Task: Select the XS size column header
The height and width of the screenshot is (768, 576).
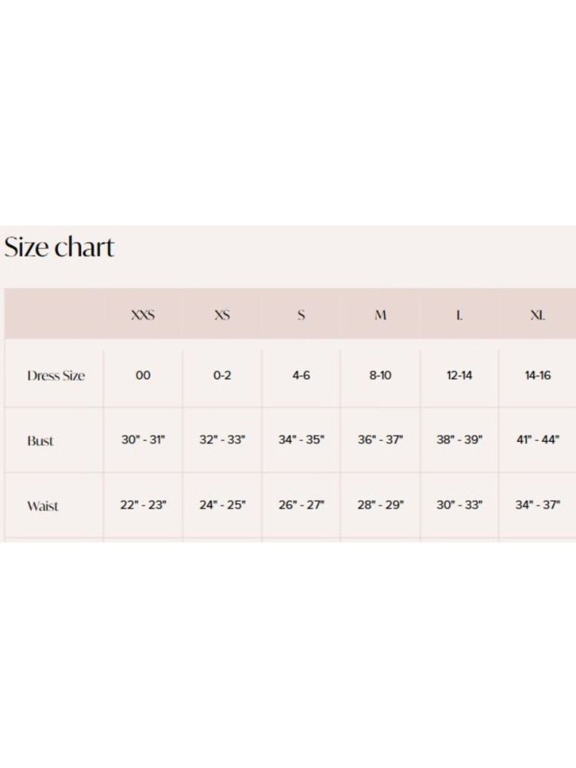Action: point(222,315)
